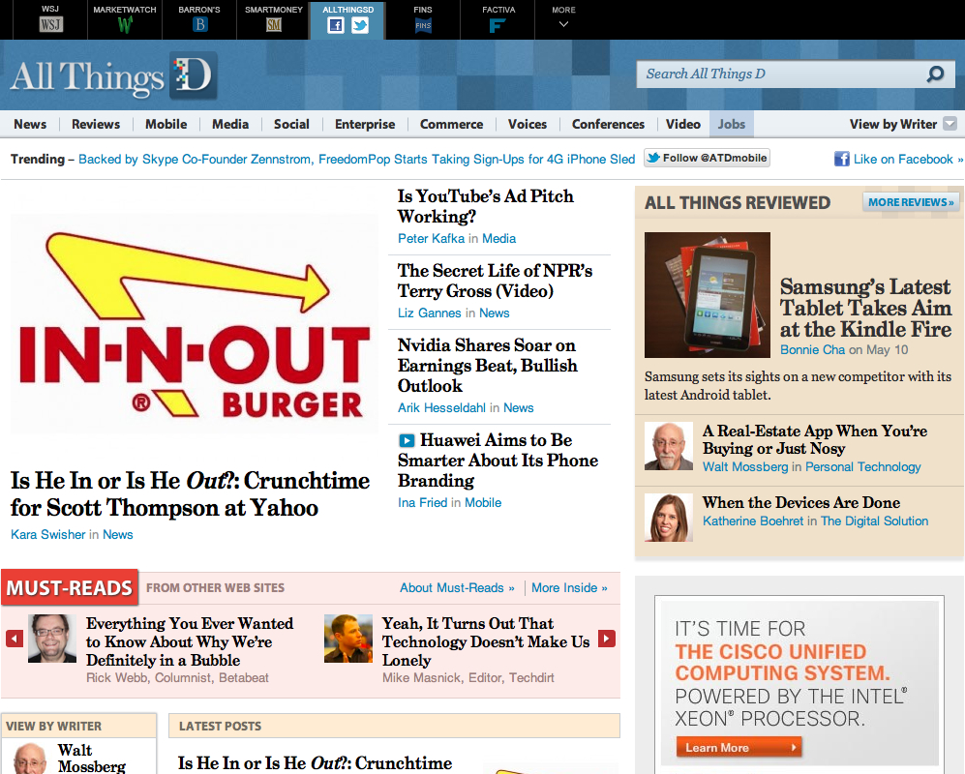Open the Huawei Phone Branding story
This screenshot has width=965, height=774.
point(498,461)
